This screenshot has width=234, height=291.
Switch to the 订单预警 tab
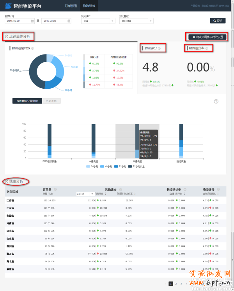click(x=71, y=6)
